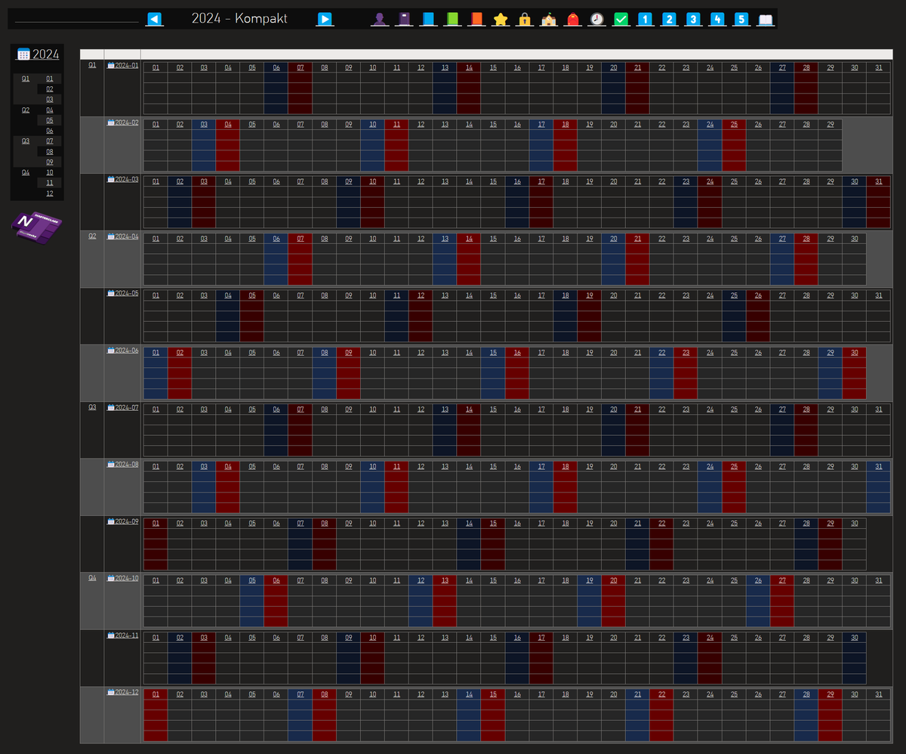Open day 15 in the 2024-03 row
Image resolution: width=906 pixels, height=754 pixels.
pos(493,181)
